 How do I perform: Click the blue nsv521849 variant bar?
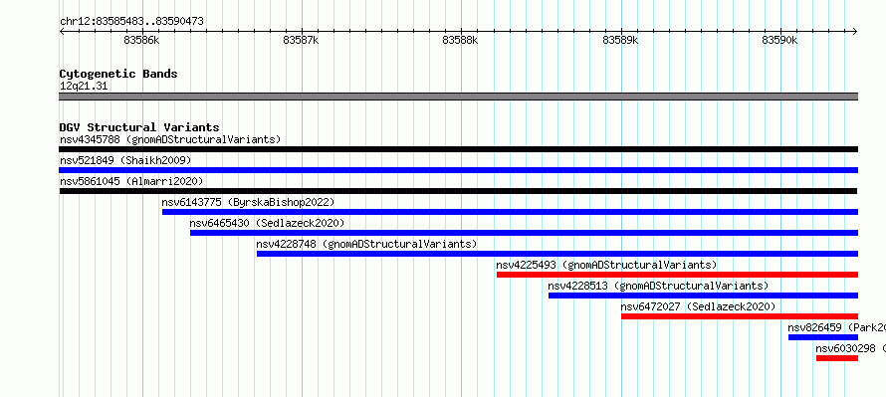pyautogui.click(x=458, y=170)
